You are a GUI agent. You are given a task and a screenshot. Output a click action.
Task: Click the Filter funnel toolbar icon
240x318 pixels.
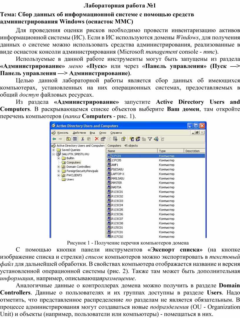click(150, 139)
